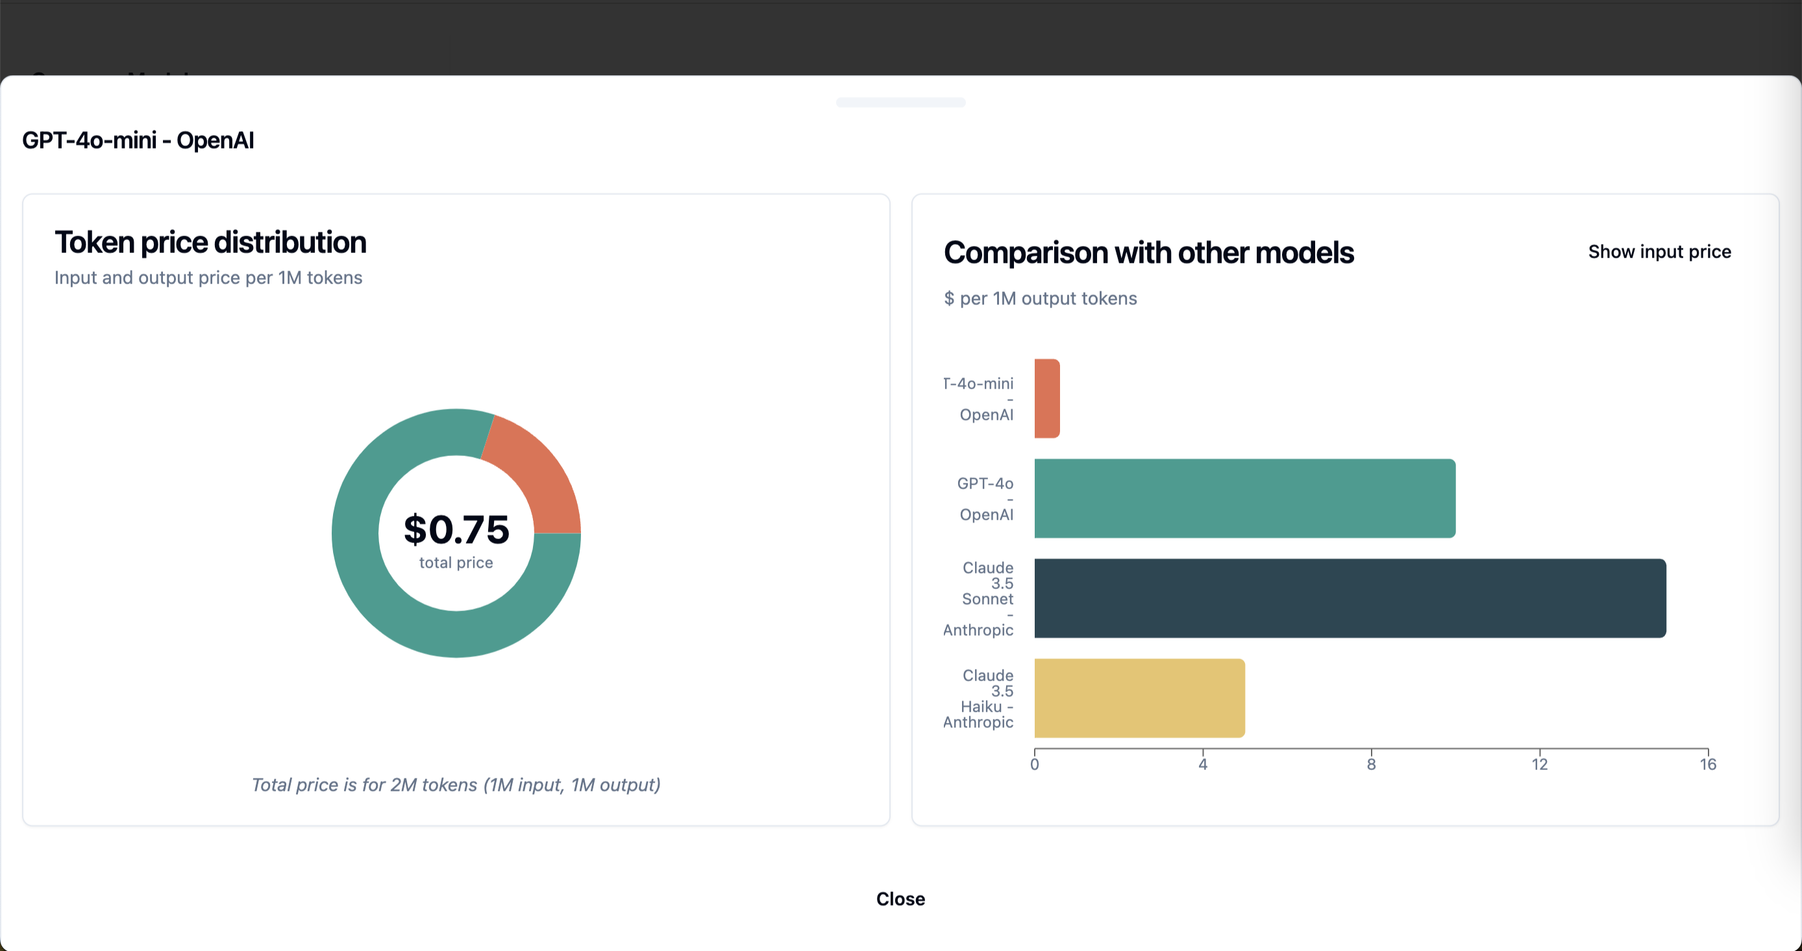Click the $0.75 total price value
The height and width of the screenshot is (951, 1802).
456,529
